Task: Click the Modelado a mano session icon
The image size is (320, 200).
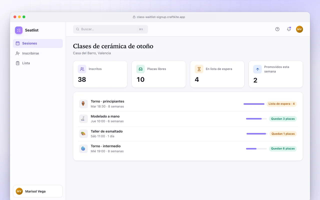Action: (x=83, y=119)
